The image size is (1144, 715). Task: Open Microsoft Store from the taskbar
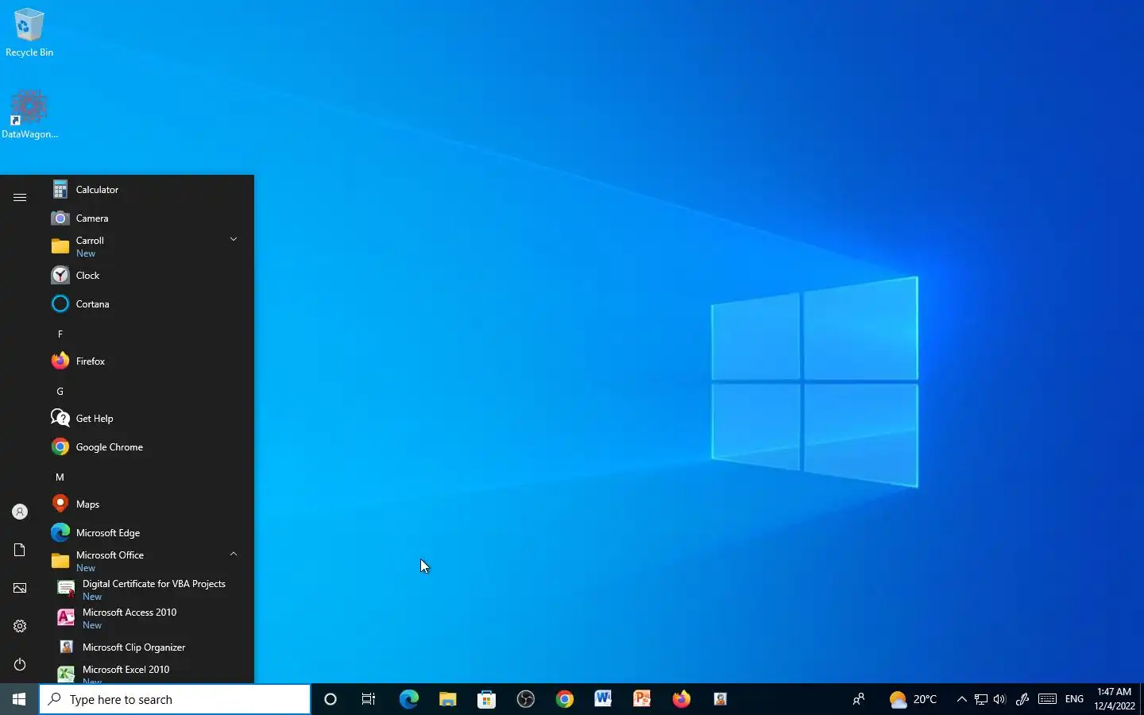(x=486, y=699)
